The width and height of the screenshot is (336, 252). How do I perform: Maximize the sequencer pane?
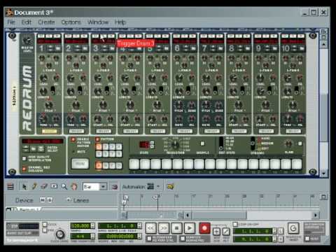click(323, 197)
